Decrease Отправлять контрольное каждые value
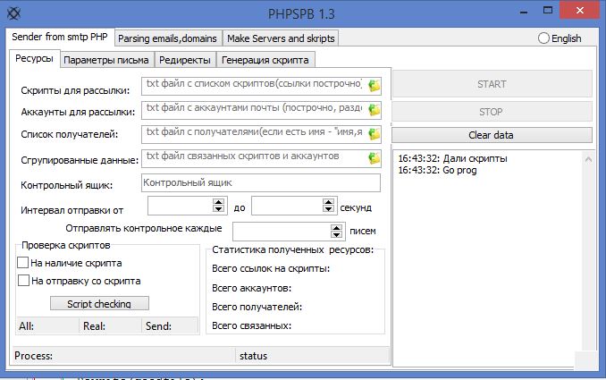The height and width of the screenshot is (380, 606). coord(337,234)
